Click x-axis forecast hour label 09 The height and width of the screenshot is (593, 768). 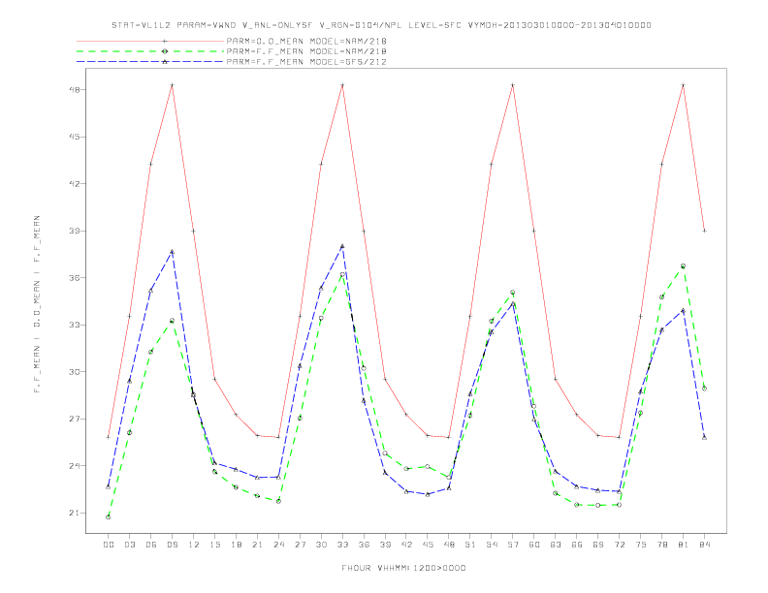[172, 545]
